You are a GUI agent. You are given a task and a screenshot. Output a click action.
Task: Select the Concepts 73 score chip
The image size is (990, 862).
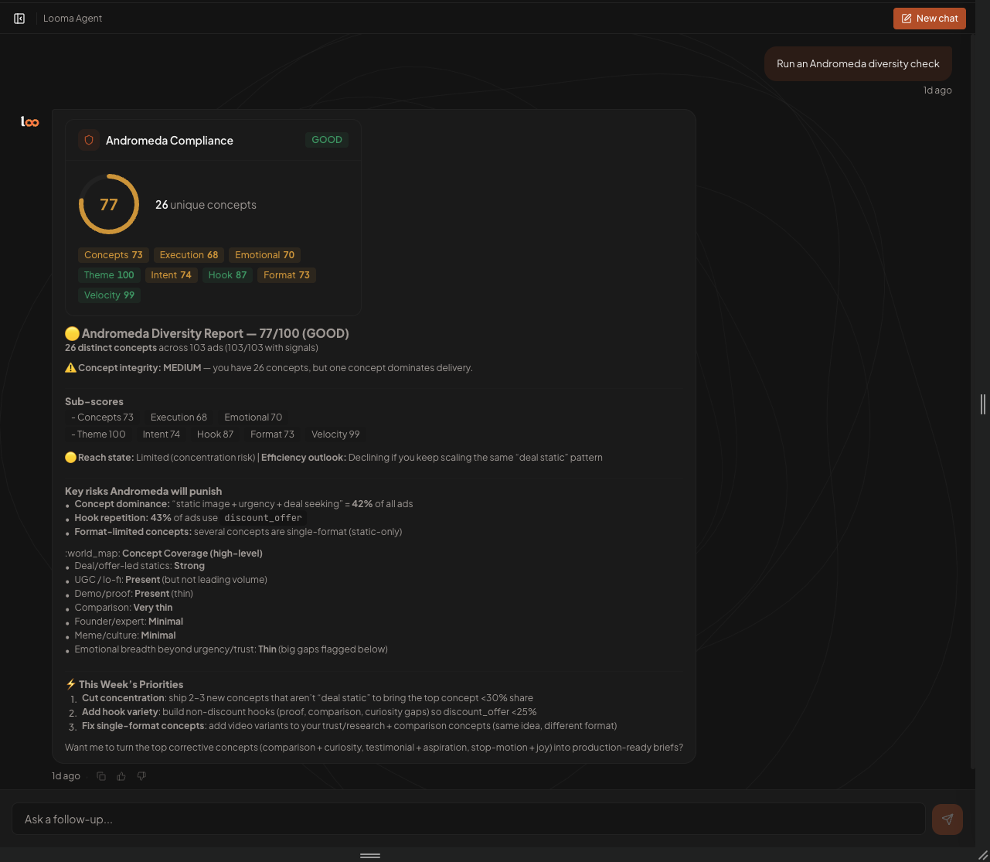click(113, 255)
